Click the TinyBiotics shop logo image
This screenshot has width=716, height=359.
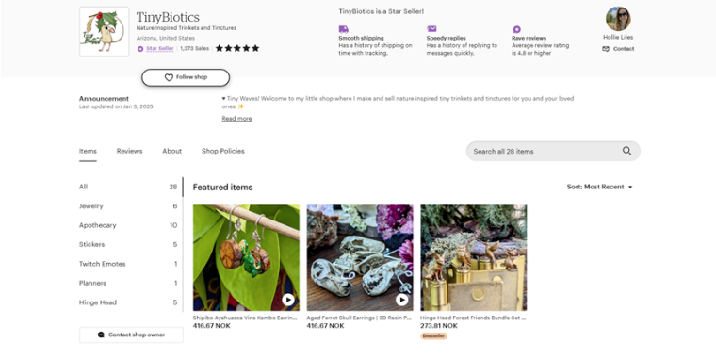105,31
